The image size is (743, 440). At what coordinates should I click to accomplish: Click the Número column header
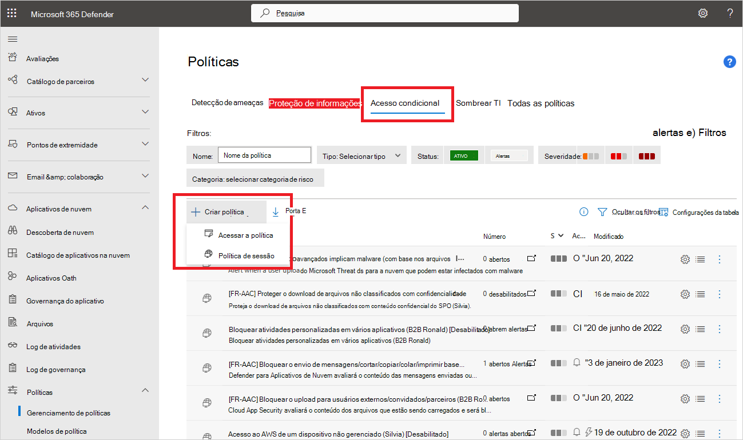pos(495,236)
